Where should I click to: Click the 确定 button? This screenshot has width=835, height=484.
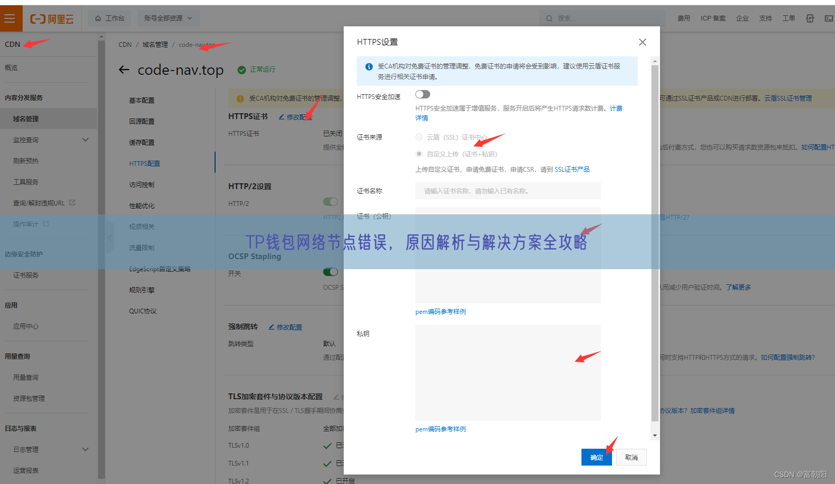597,457
